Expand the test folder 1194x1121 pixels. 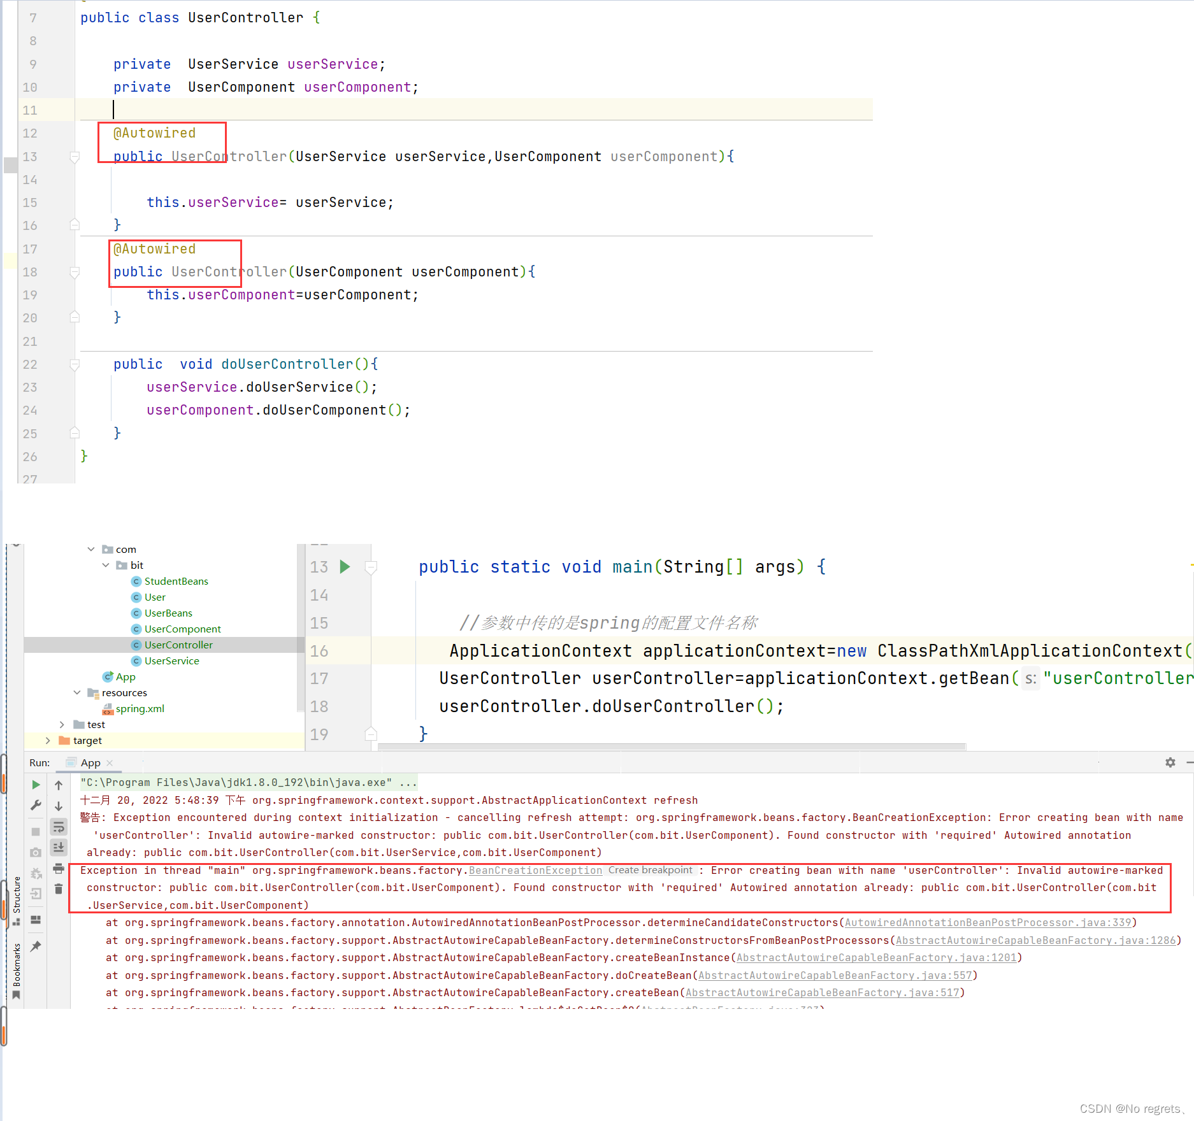[62, 724]
